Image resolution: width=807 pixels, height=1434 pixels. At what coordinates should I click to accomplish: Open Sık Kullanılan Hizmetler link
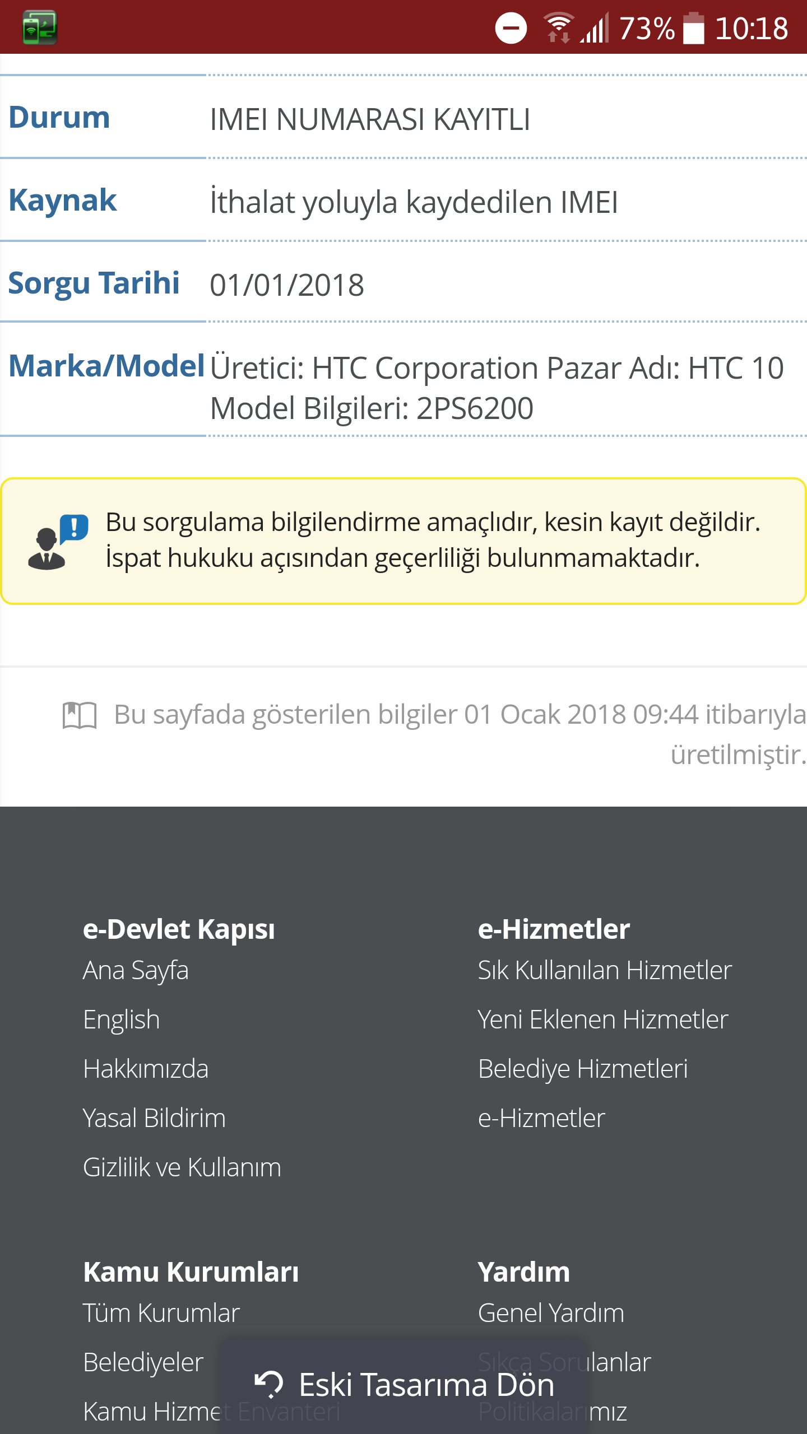click(605, 970)
